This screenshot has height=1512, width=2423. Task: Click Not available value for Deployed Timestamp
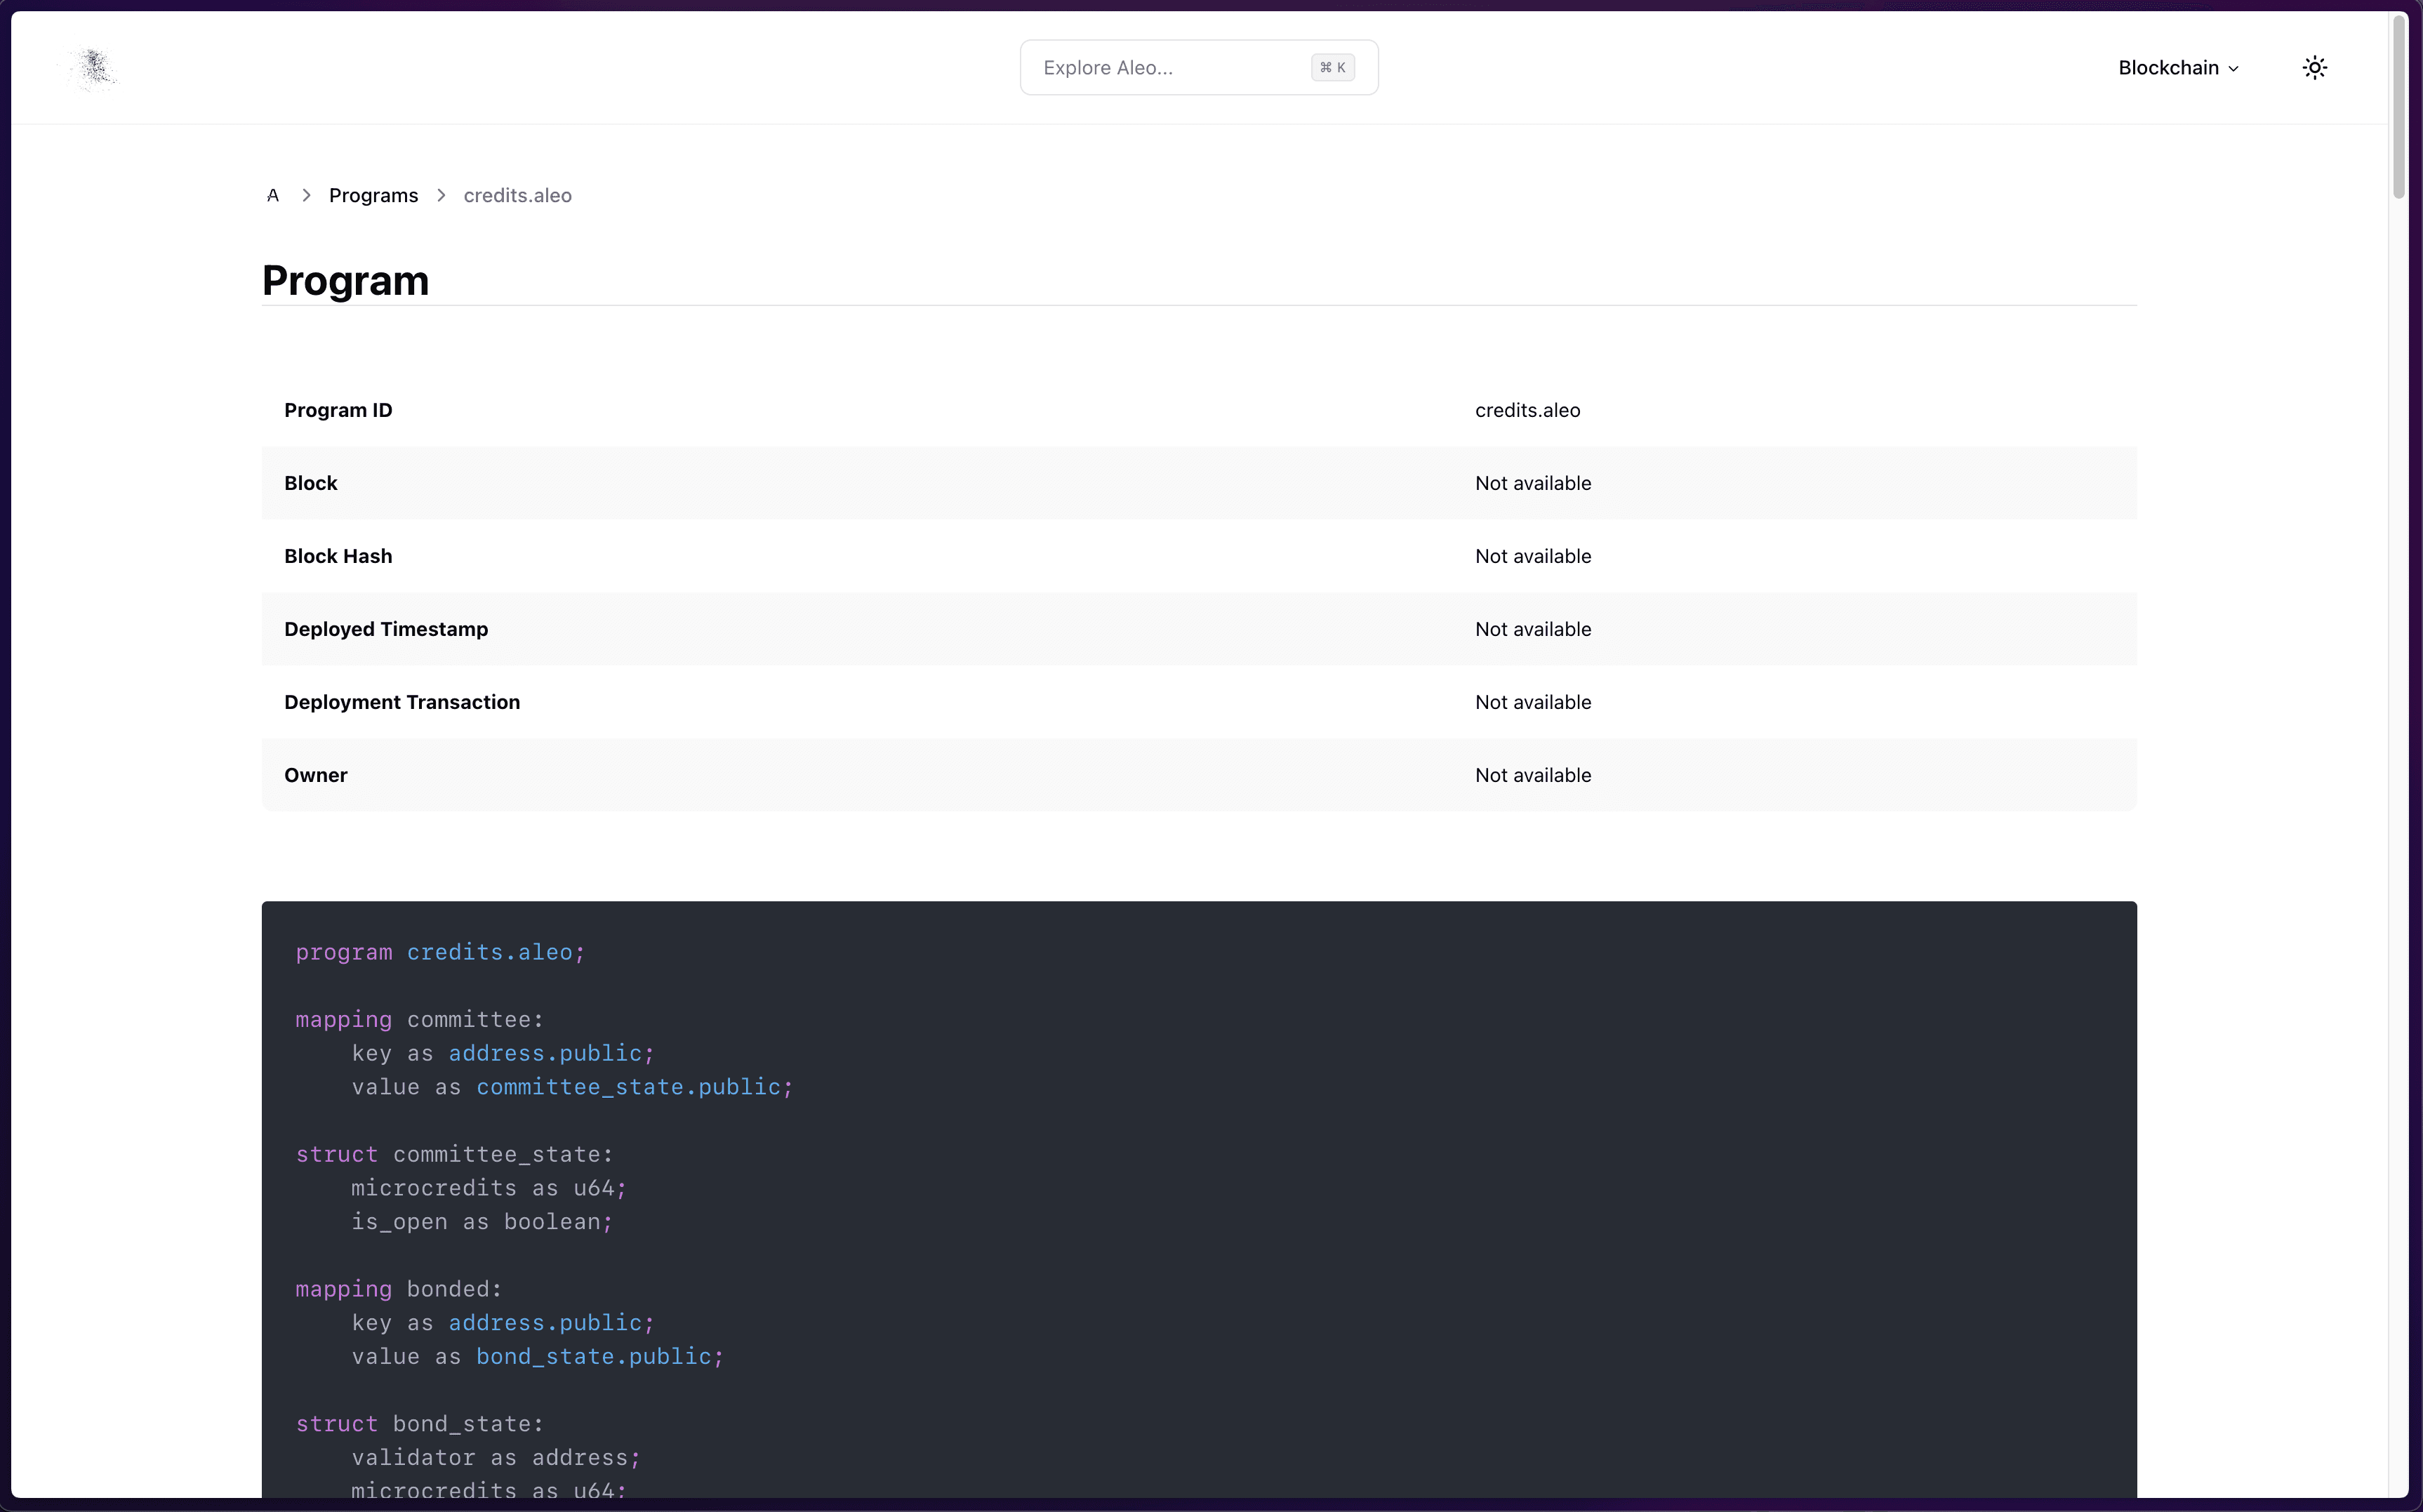pyautogui.click(x=1532, y=629)
